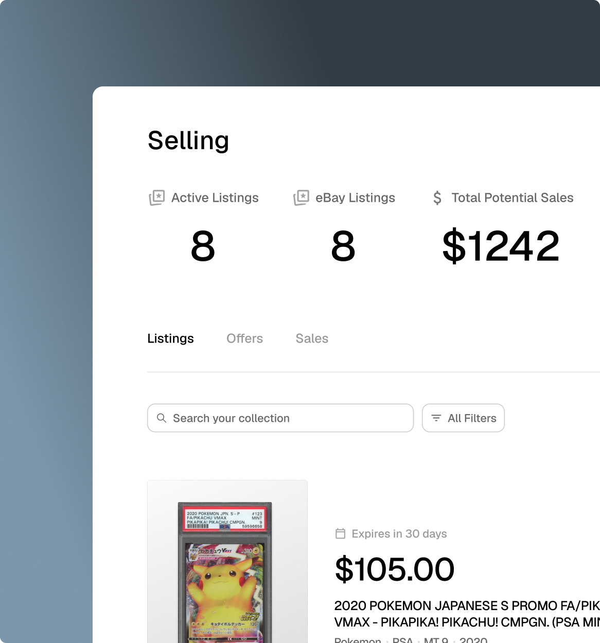
Task: Click the eBay Listings count 8
Action: click(343, 246)
